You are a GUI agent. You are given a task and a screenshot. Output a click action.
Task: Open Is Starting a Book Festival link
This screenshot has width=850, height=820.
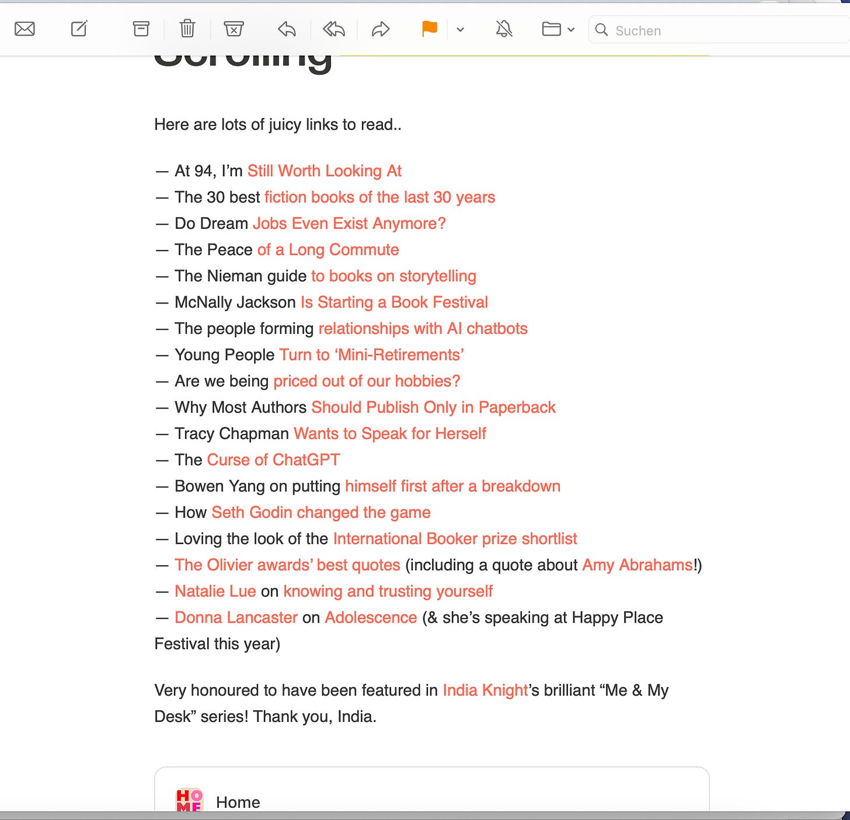[394, 302]
